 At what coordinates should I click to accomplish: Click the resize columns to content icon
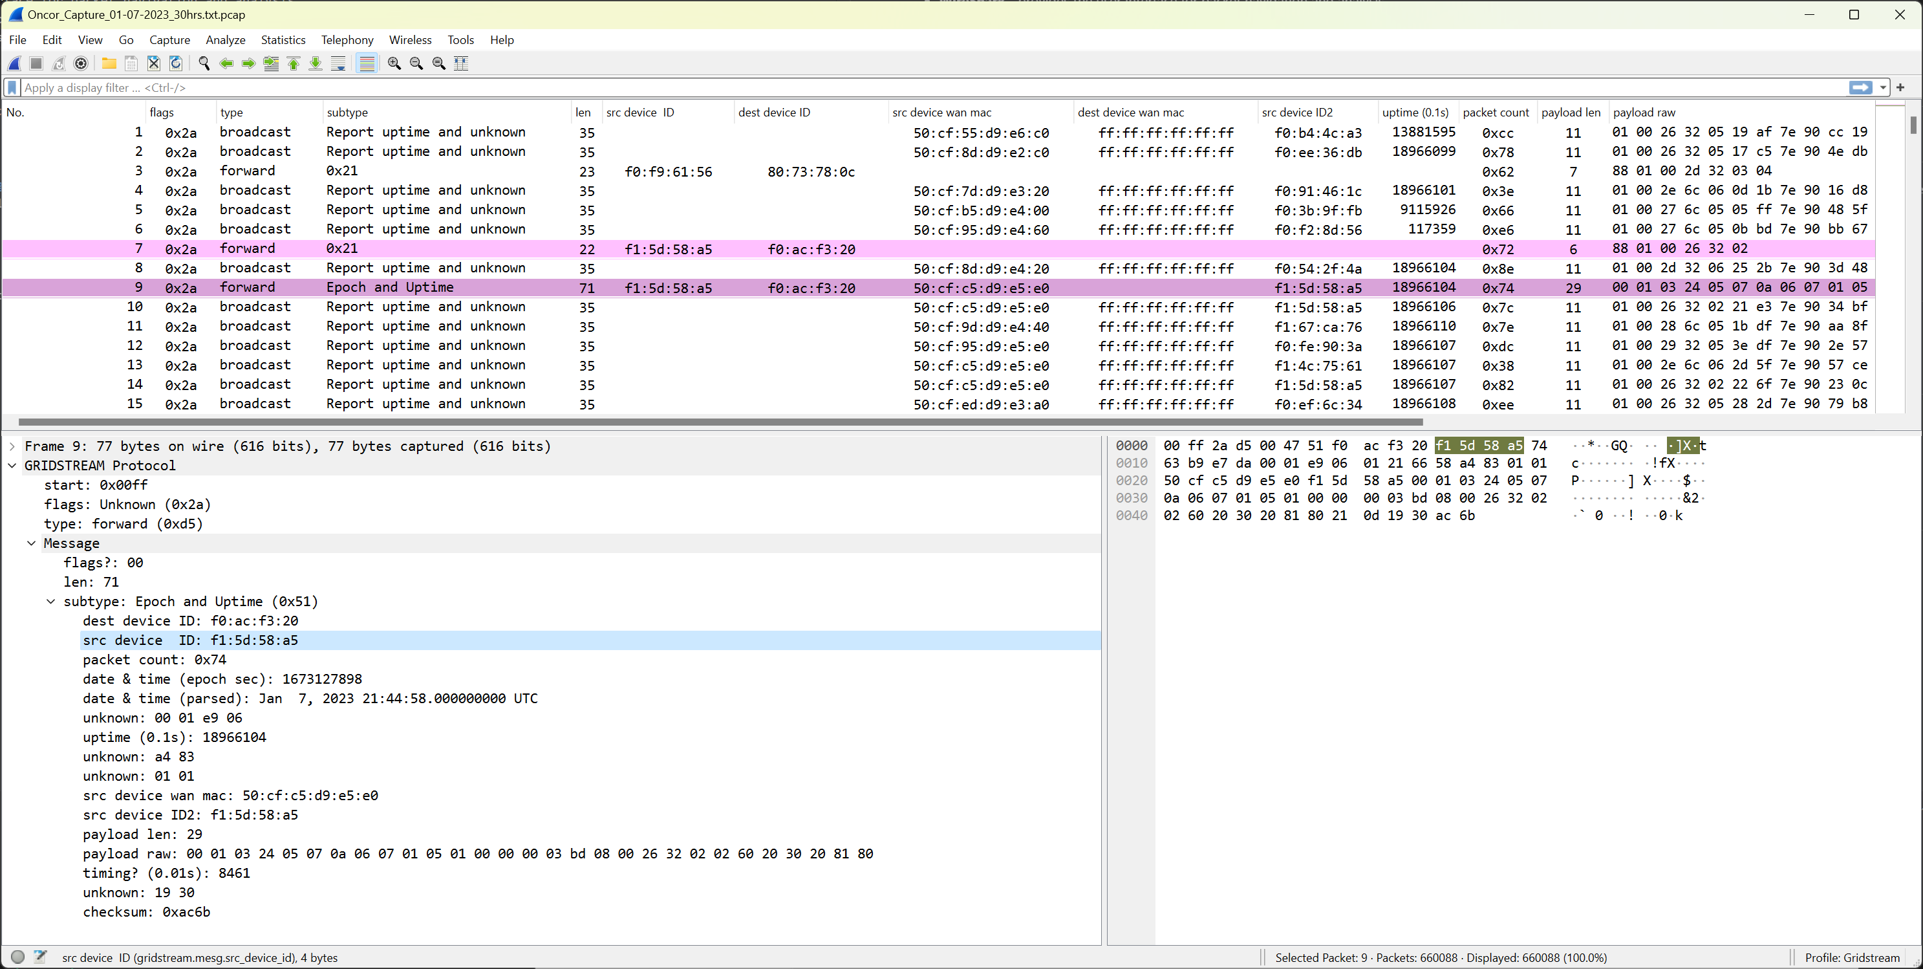(461, 63)
